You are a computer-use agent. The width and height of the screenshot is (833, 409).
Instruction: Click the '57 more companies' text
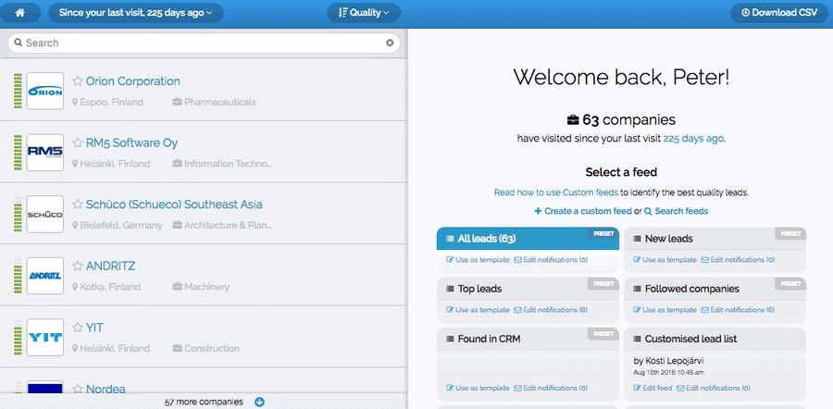(x=204, y=403)
